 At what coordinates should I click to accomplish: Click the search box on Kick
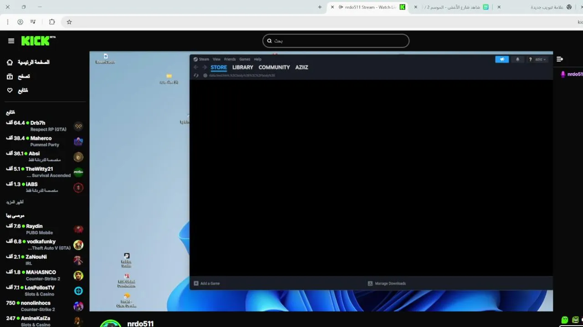point(336,41)
